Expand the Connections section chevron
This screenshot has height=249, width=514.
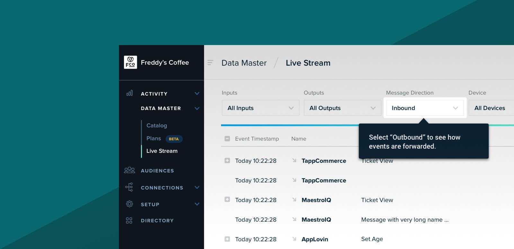197,187
